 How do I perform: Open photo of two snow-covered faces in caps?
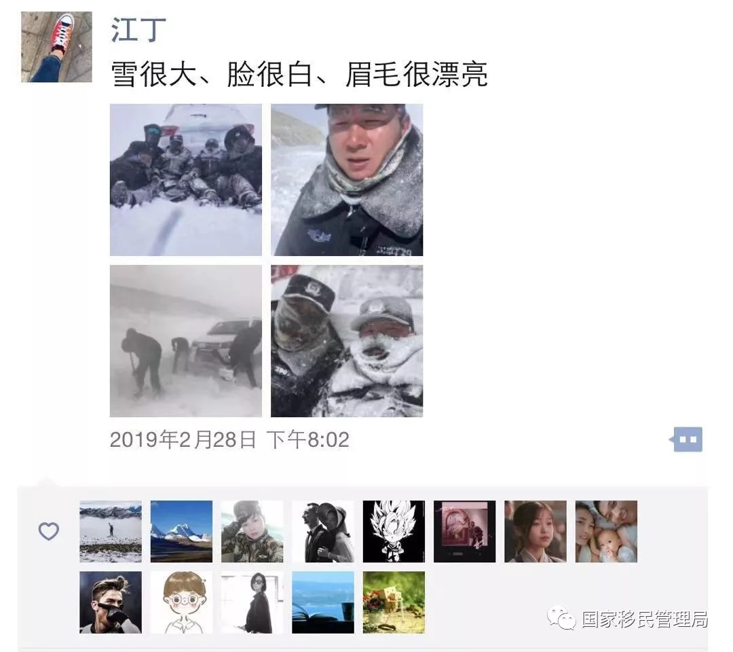point(347,341)
